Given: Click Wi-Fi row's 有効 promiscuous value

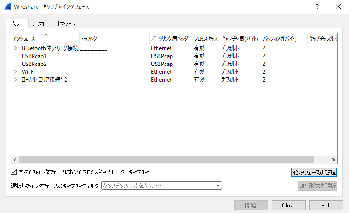Looking at the screenshot, I should point(199,72).
